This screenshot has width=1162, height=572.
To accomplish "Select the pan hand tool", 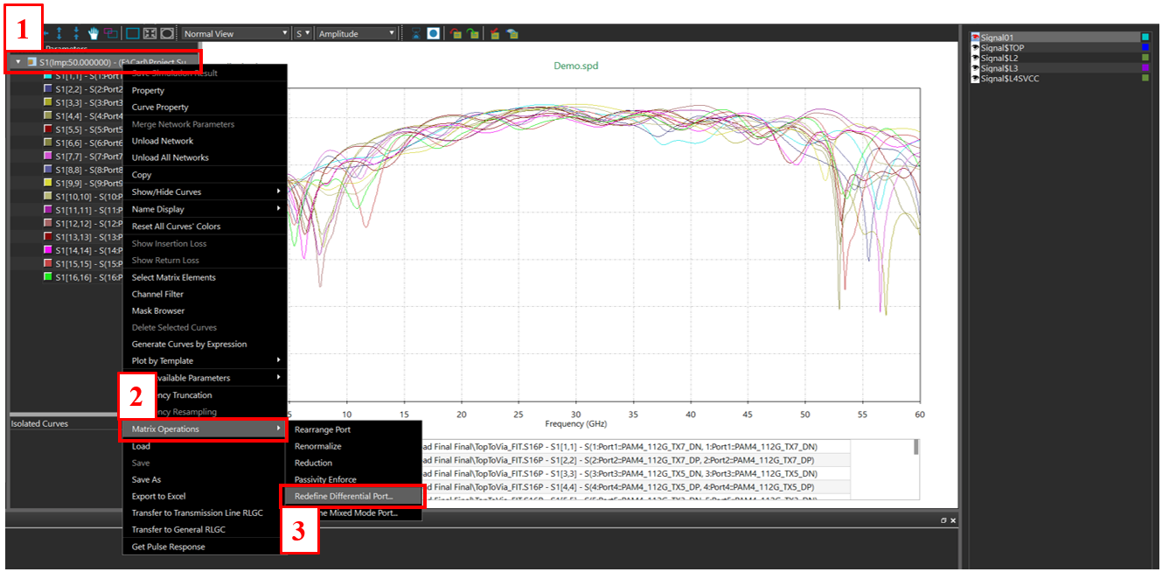I will (x=94, y=33).
